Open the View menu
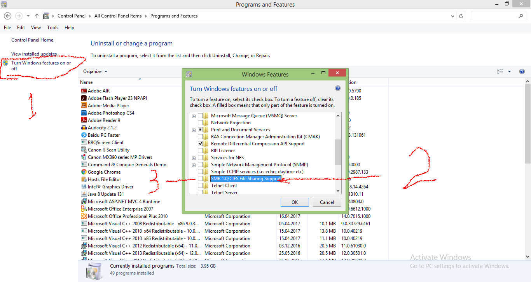The image size is (531, 282). click(36, 28)
